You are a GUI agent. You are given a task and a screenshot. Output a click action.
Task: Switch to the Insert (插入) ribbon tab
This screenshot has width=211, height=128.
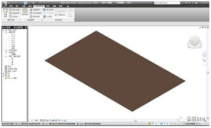(17, 6)
